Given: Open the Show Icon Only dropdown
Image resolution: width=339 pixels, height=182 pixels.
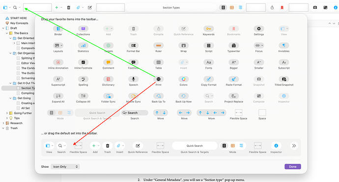Looking at the screenshot, I should click(x=65, y=167).
